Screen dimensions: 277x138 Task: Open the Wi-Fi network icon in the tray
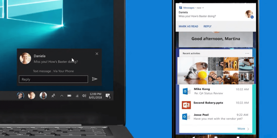77,96
